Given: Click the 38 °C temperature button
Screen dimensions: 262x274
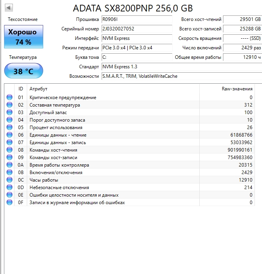Looking at the screenshot, I should [24, 71].
